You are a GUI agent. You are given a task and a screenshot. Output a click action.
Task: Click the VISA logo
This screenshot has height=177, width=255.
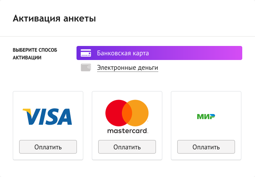click(48, 116)
